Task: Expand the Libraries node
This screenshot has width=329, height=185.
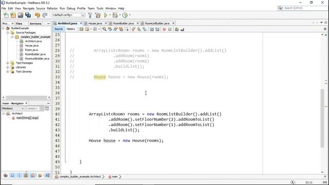Action: click(8, 67)
